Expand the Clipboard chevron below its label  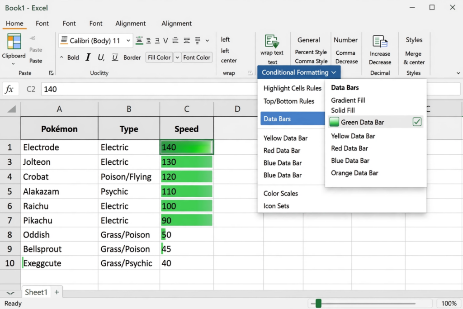13,64
